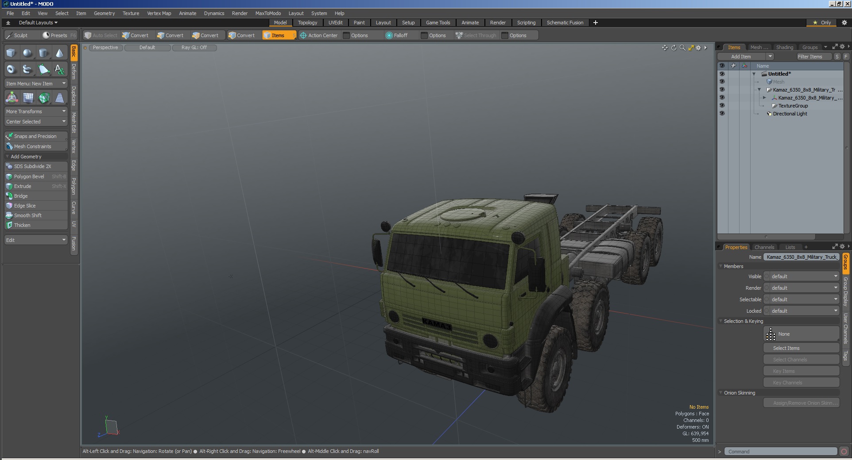Image resolution: width=852 pixels, height=460 pixels.
Task: Open the Center Selected dropdown
Action: 36,122
